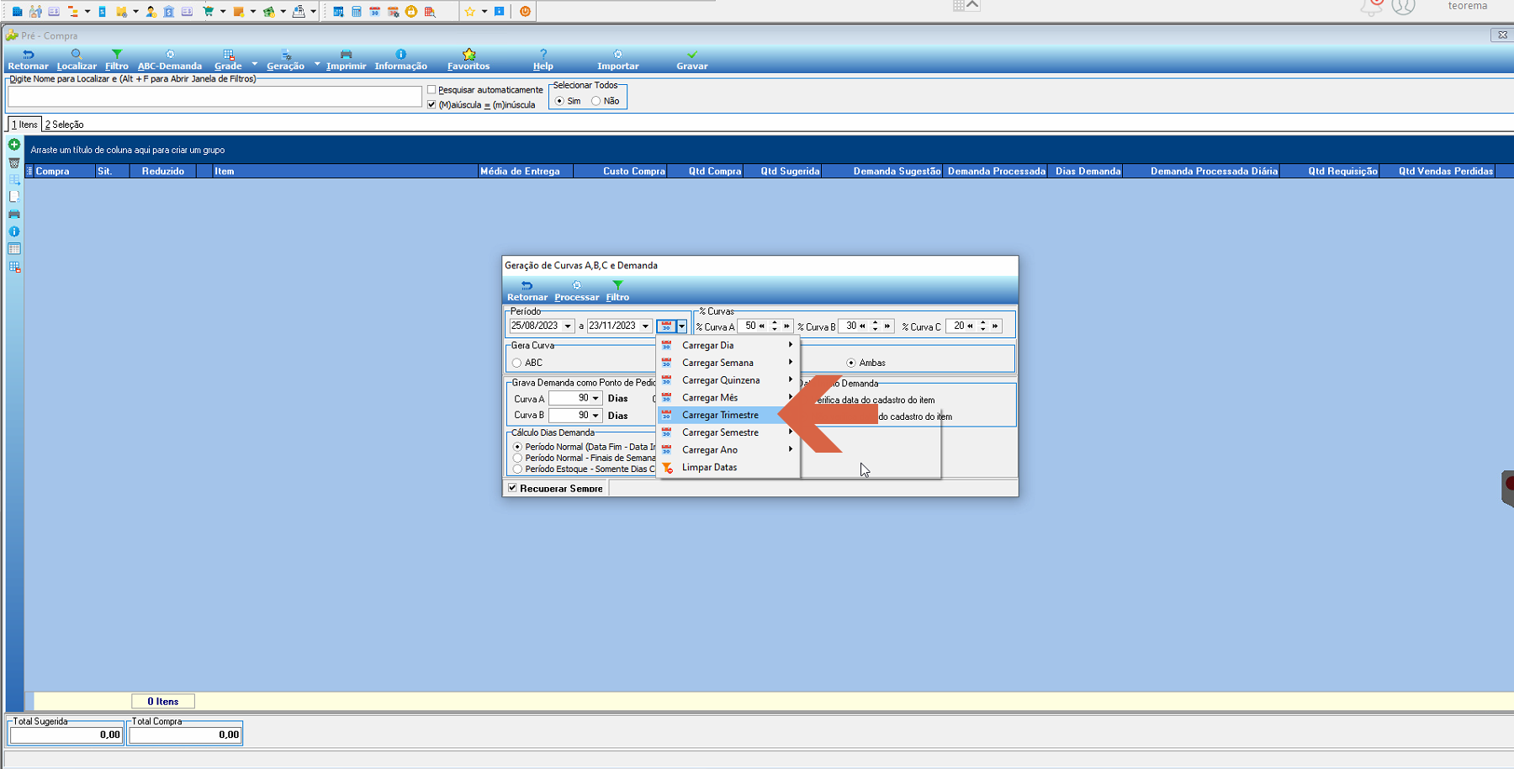Image resolution: width=1514 pixels, height=769 pixels.
Task: Expand the Curva A dias dropdown
Action: (x=596, y=399)
